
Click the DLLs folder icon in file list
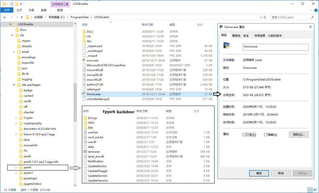(84, 31)
